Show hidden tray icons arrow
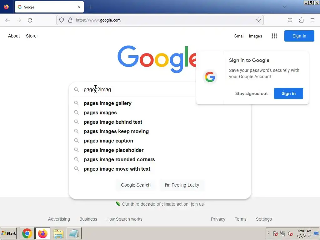Viewport: 320px width, 240px height. pyautogui.click(x=268, y=233)
